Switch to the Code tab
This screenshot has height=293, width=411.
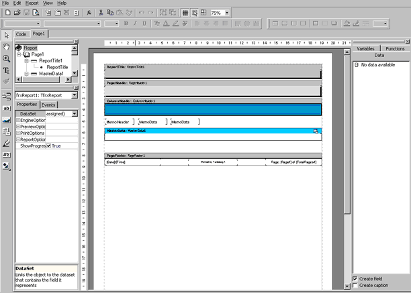tap(21, 34)
